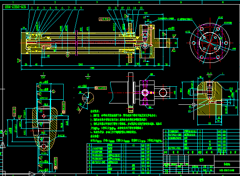
Task: Select part balloon number 15
Action: [x=141, y=8]
